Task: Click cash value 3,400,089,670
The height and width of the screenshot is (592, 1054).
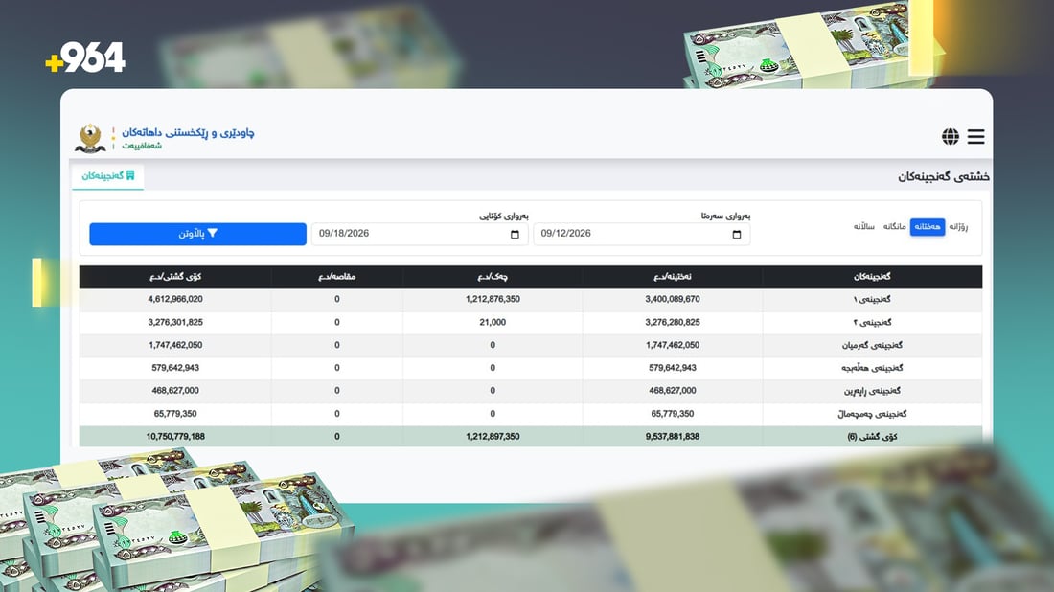Action: 673,299
